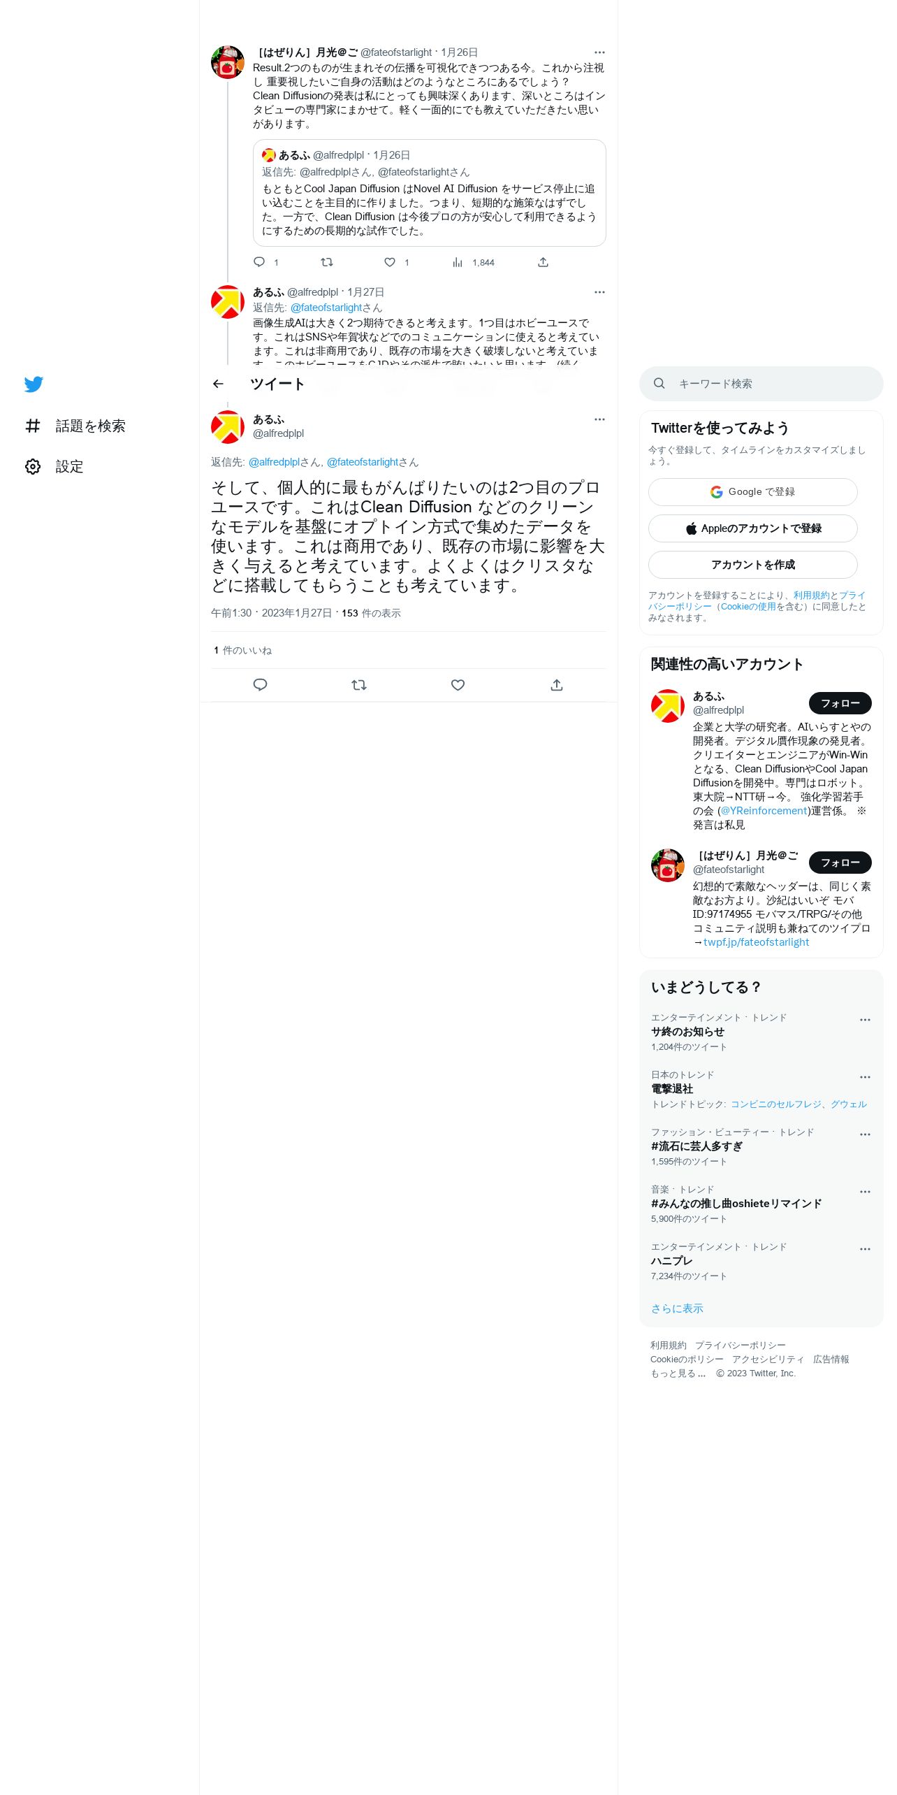Follow the あるふ @alfredplpl account

[840, 703]
